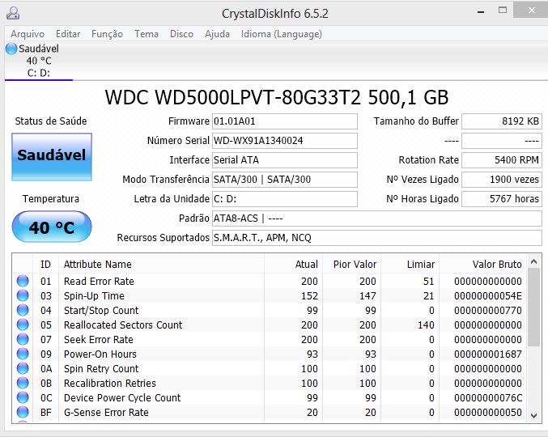Click the transfer mode field SATA/300
548x437 pixels.
click(284, 180)
